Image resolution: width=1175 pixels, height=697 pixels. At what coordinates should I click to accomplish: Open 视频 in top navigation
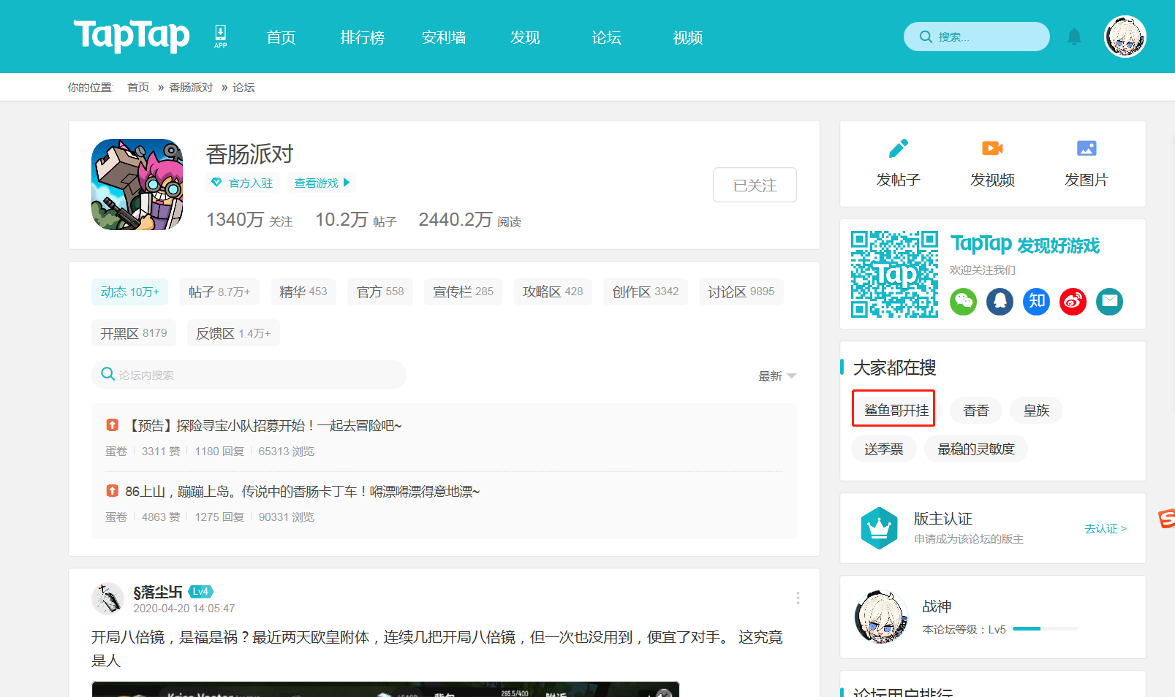(687, 37)
